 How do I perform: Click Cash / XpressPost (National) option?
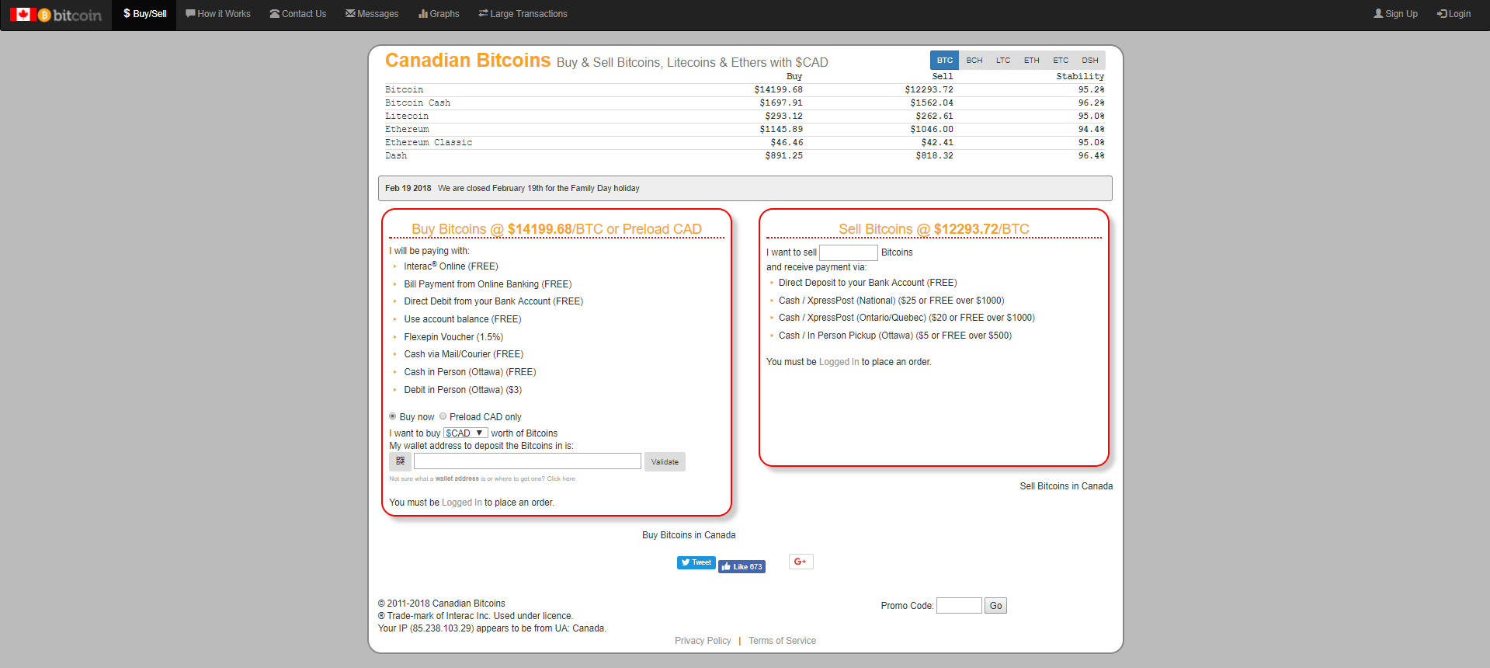point(891,301)
